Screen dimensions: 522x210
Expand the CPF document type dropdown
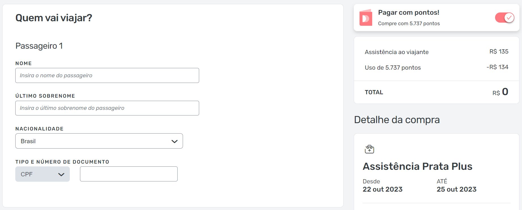coord(43,174)
